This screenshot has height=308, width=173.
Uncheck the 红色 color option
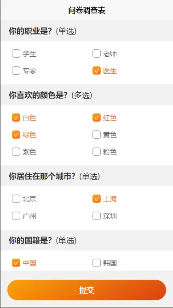coord(97,118)
